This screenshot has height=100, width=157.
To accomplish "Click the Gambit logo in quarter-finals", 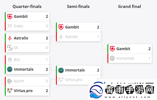I will 10,16.
